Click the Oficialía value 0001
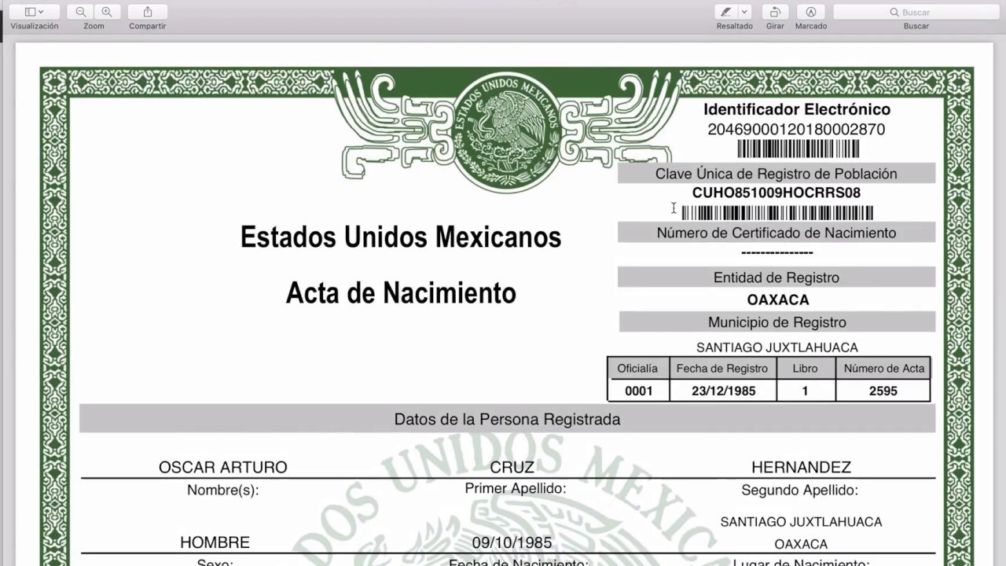The height and width of the screenshot is (566, 1006). pos(639,391)
